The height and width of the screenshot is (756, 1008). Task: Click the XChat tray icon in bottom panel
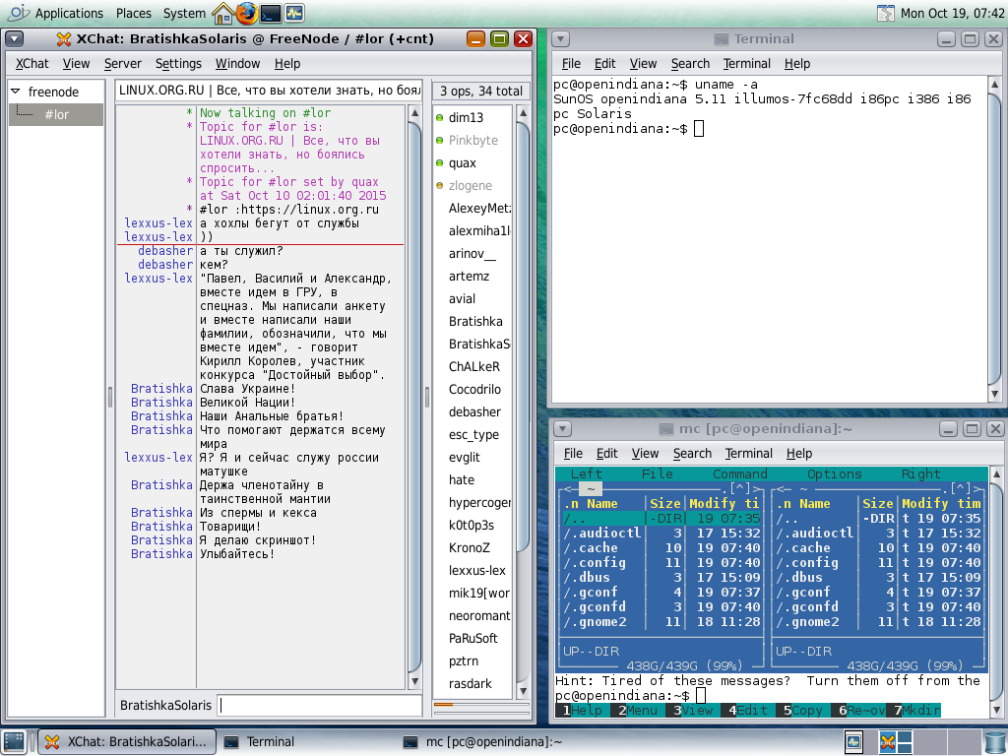coord(888,742)
